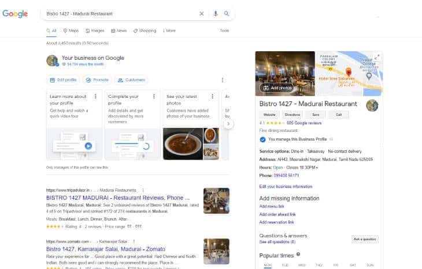Screen dimensions: 422x269
Task: Click the info icon after You manage this Business Profile
Action: [331, 139]
